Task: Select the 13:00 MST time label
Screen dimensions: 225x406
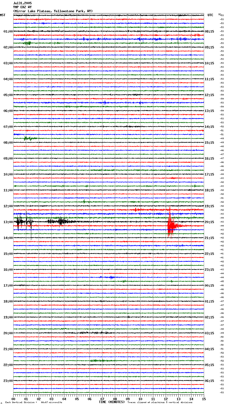Action: click(x=8, y=222)
